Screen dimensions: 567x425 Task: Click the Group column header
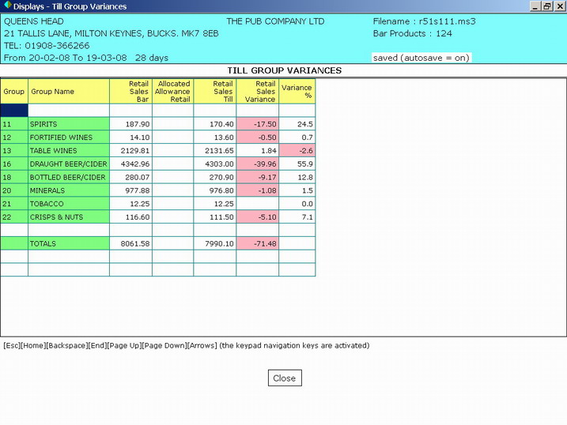click(x=14, y=92)
